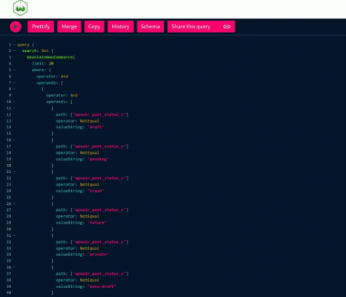This screenshot has height=297, width=346.
Task: Click NotEqual operator on line 13
Action: (90, 121)
